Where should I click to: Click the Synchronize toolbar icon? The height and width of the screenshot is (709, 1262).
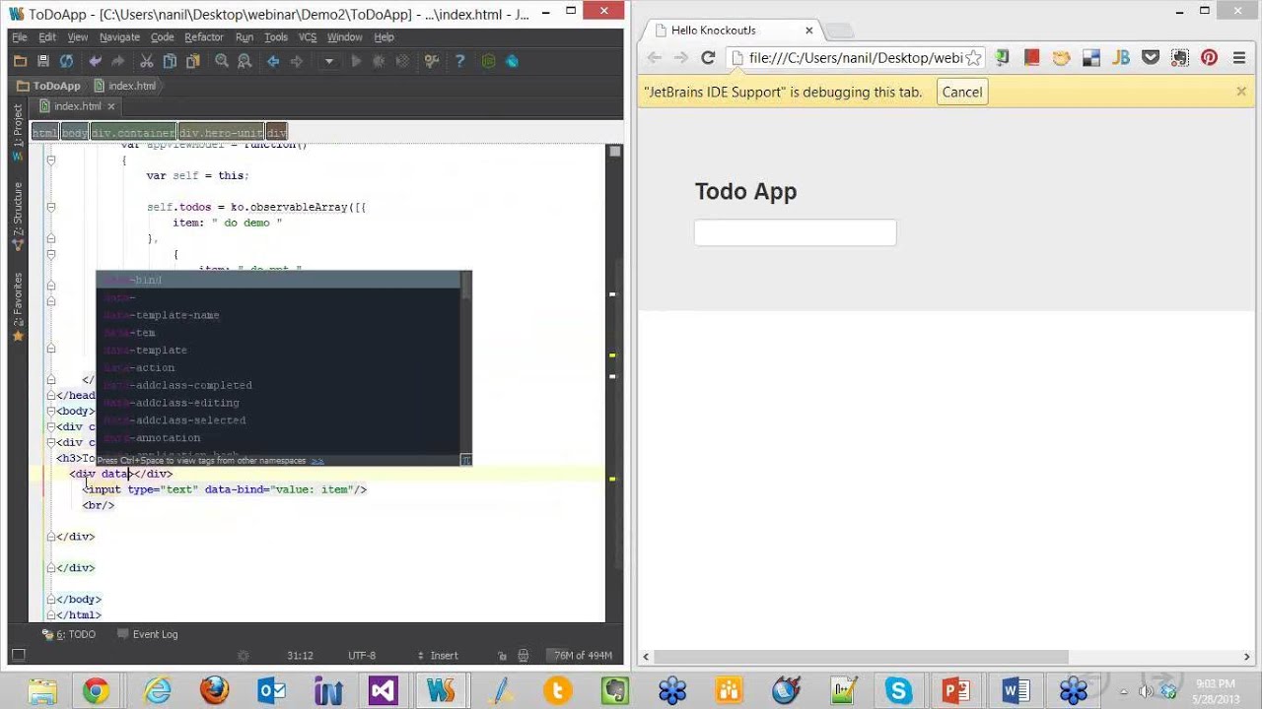66,61
